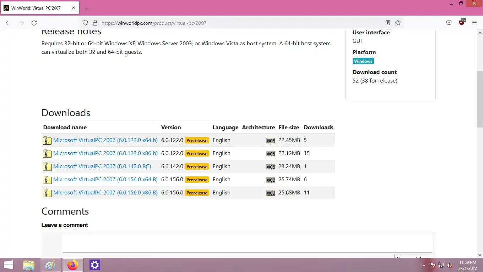The image size is (483, 272).
Task: Open the Paint app in taskbar
Action: click(51, 265)
